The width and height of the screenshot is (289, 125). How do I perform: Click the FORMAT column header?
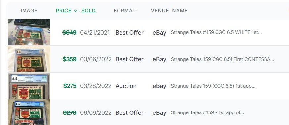tap(124, 11)
